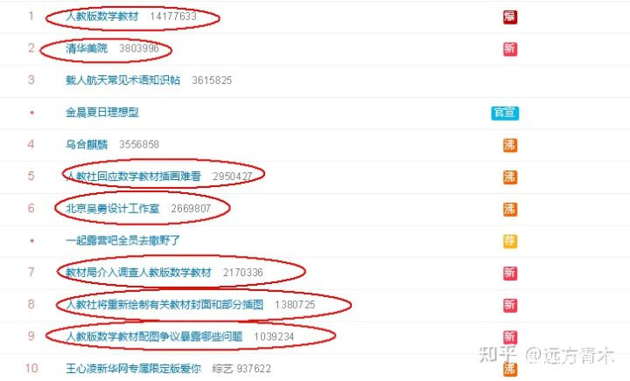Open 人教社将重新绘制有关教材封面和部分插图 topic
Screen dimensions: 630x381
(x=164, y=304)
